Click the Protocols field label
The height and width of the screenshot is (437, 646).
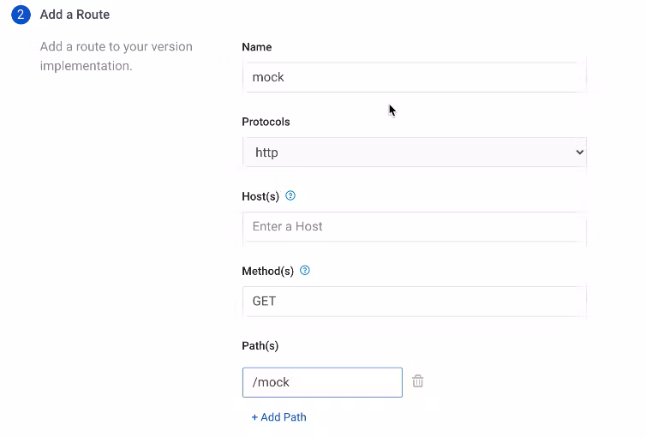pos(266,122)
